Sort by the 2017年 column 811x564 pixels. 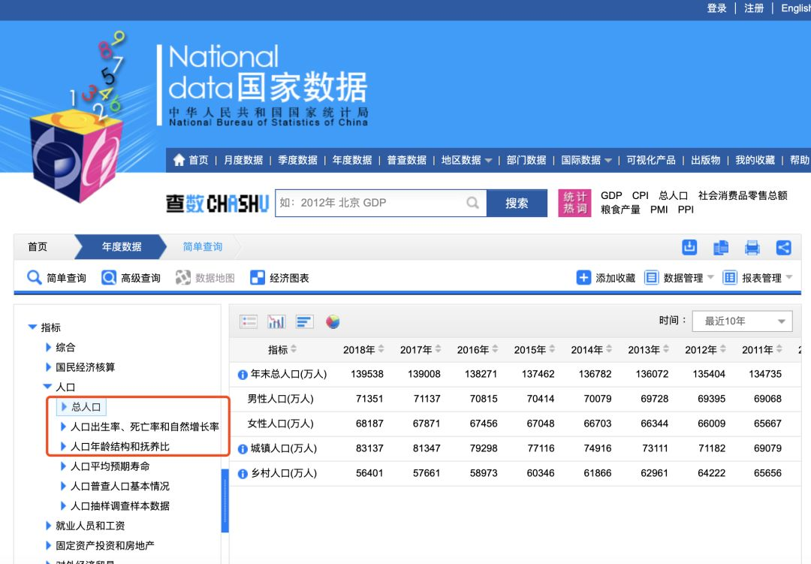[x=438, y=349]
